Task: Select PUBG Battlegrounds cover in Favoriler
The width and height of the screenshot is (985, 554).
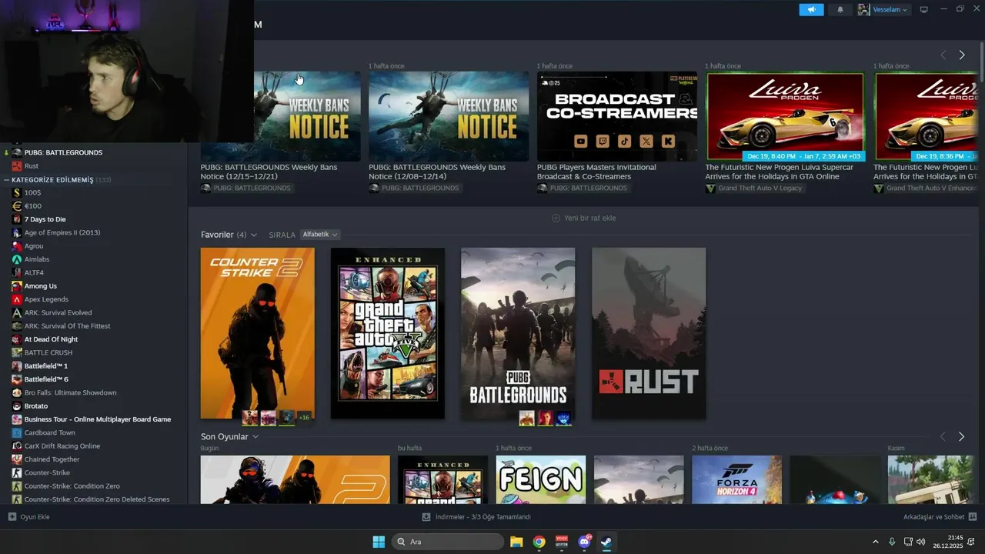Action: pyautogui.click(x=518, y=333)
